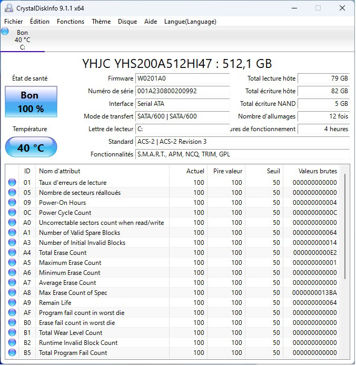This screenshot has width=356, height=366.
Task: Click the Pire valeur column header
Action: click(226, 171)
